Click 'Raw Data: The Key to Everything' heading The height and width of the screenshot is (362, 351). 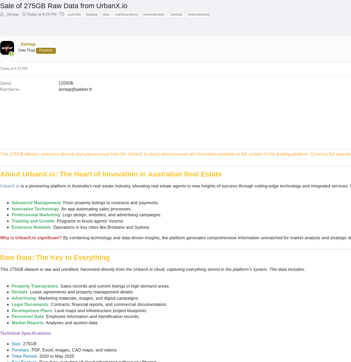pos(55,258)
